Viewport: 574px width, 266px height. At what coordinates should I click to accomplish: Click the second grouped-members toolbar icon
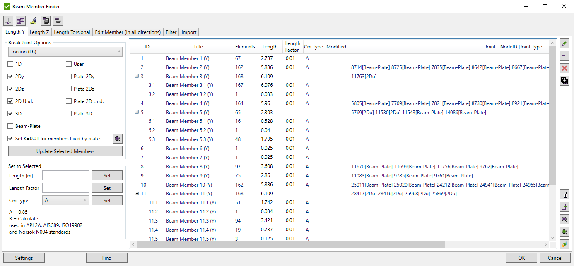pos(58,20)
